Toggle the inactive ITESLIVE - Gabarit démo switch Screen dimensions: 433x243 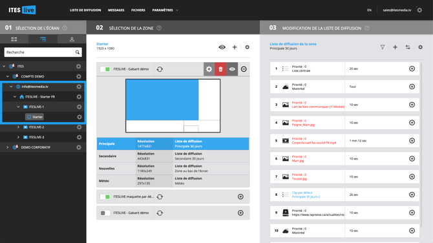pyautogui.click(x=105, y=213)
